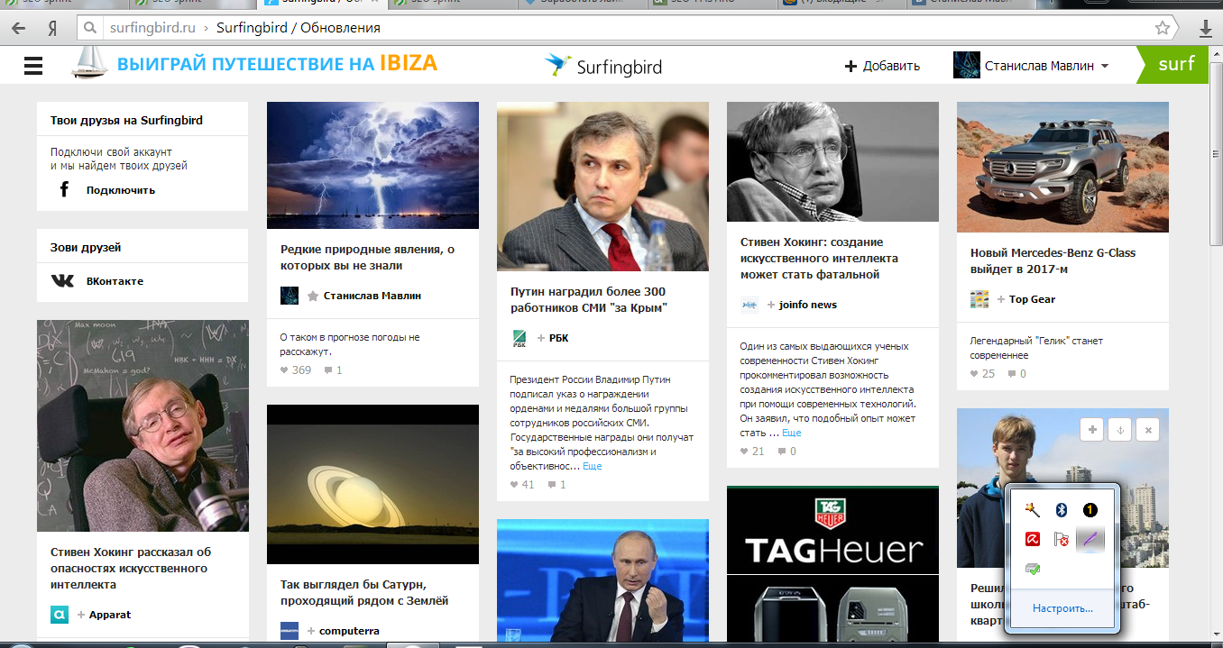
Task: Open the "Так выглядел бы Сатурн" article title
Action: (x=364, y=592)
